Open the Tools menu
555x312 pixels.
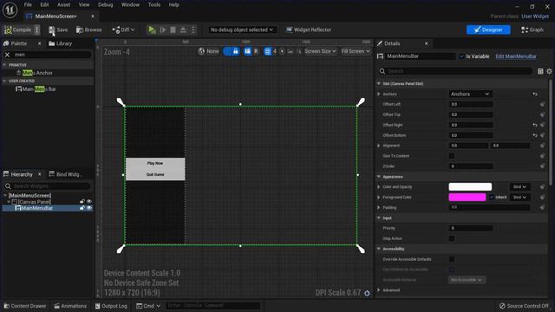[154, 4]
